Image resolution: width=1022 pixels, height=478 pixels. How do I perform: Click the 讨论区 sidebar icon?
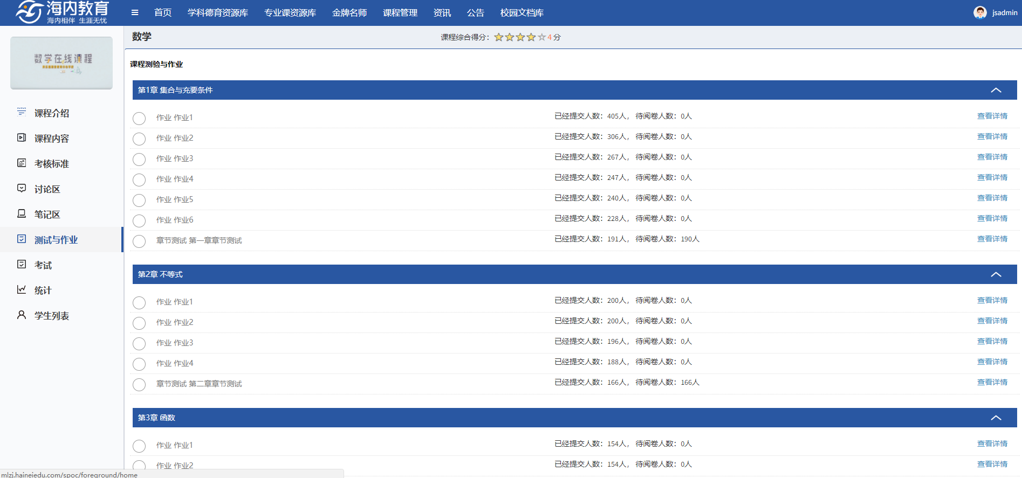click(22, 188)
